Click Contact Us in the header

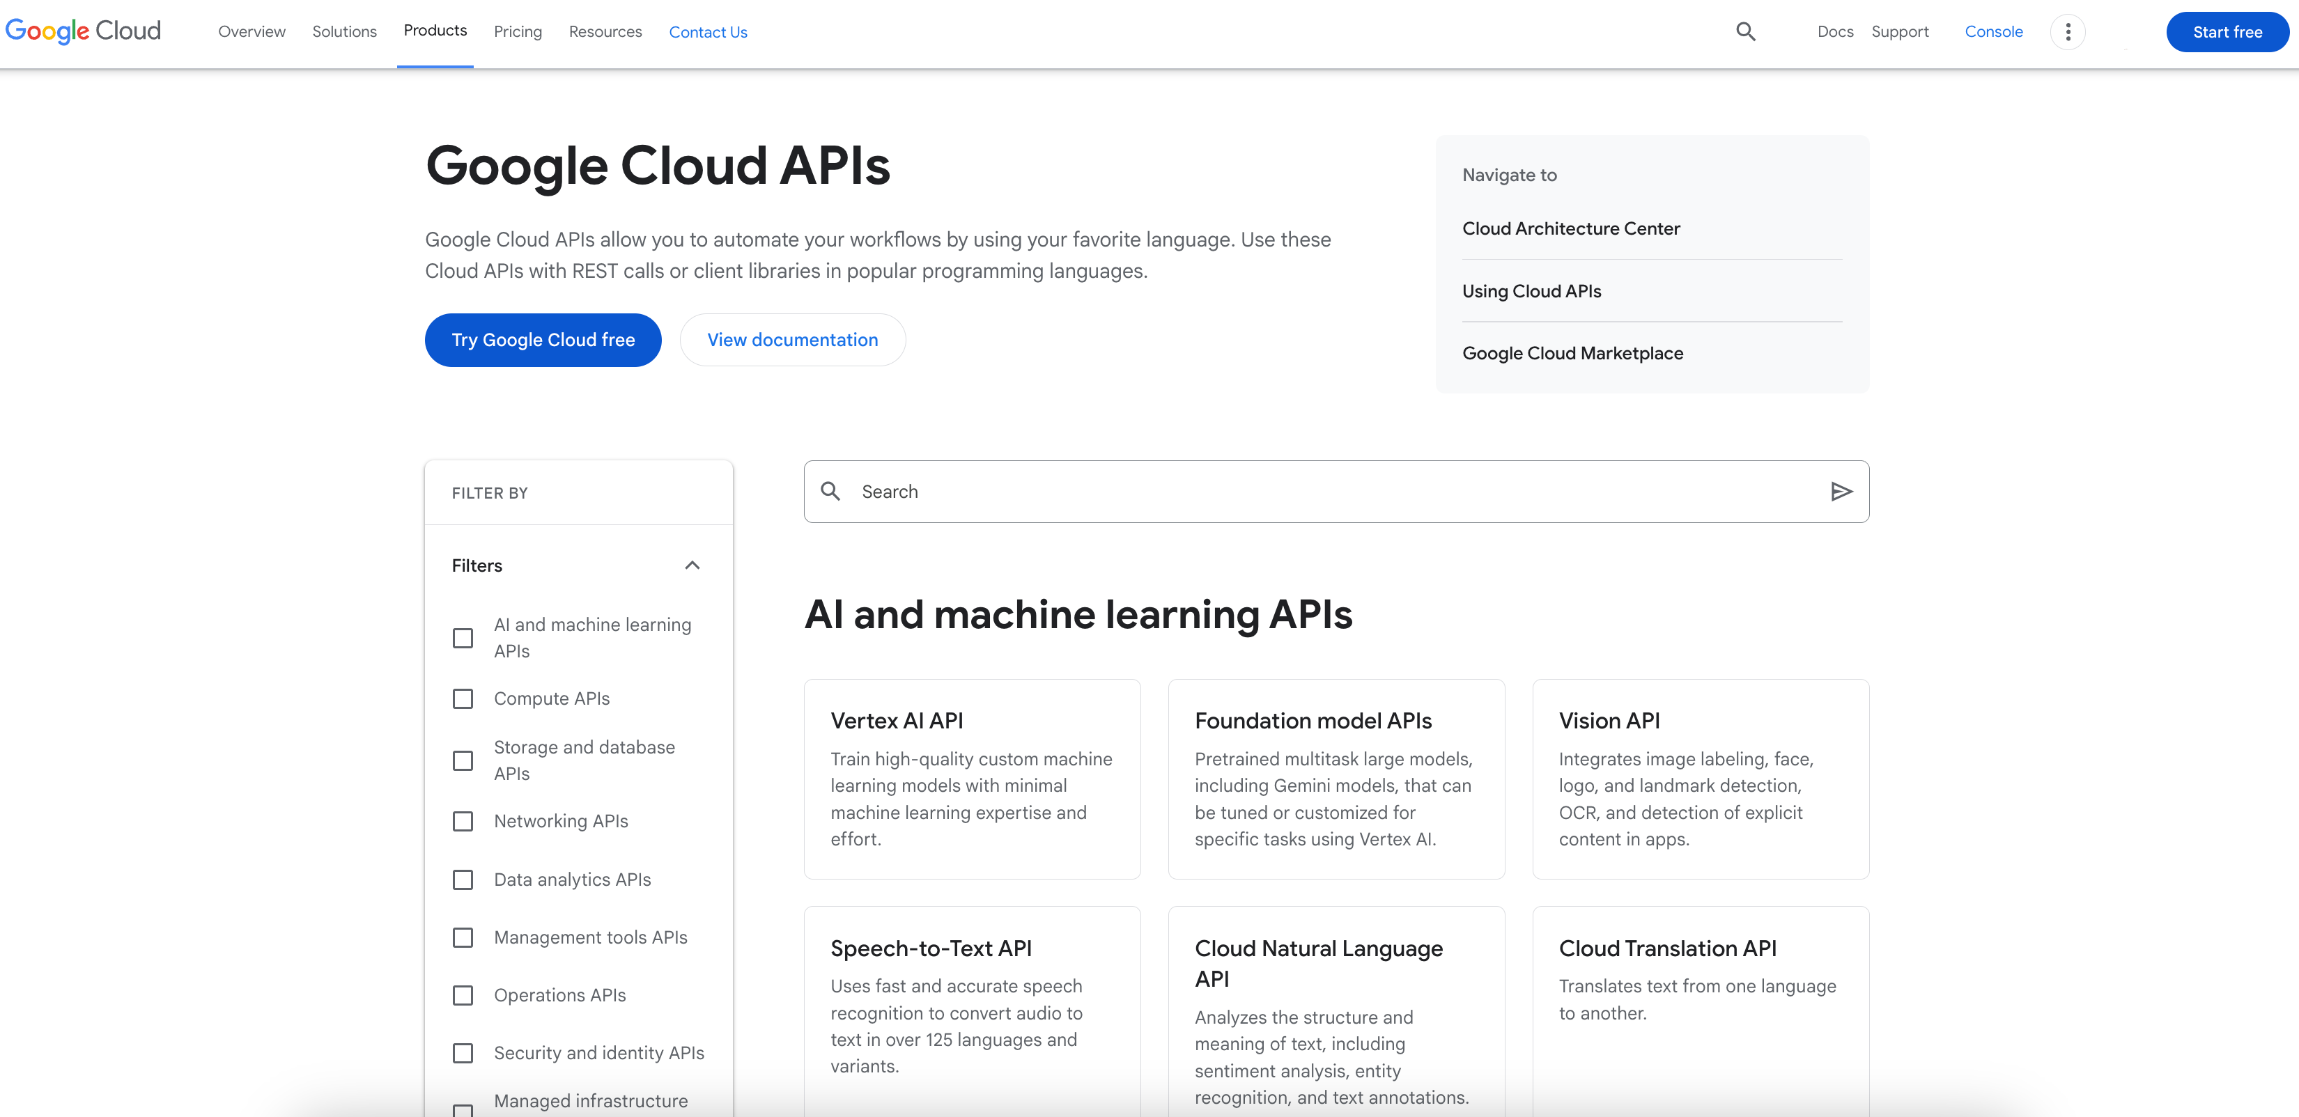(x=708, y=32)
